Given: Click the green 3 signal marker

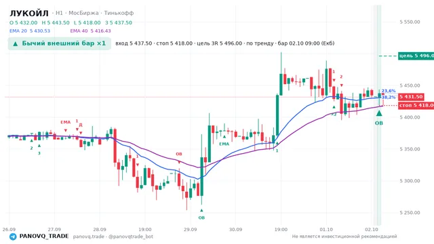Looking at the screenshot, I should pos(39,153).
